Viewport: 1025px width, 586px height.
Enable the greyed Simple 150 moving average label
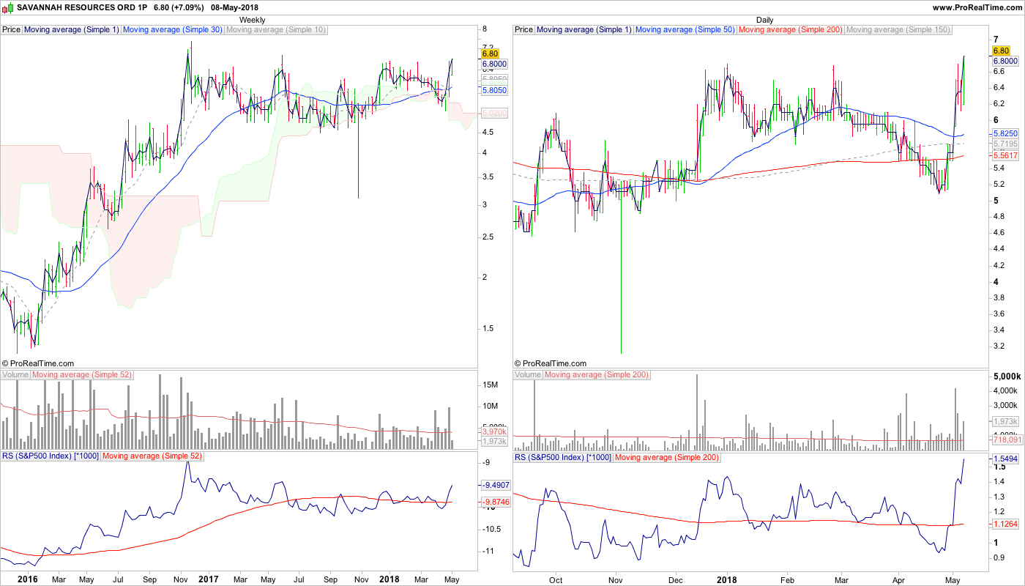(x=898, y=30)
